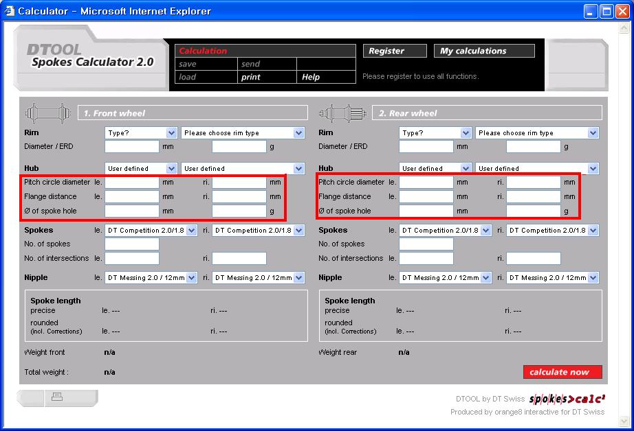Open rear right spokes DT Competition dropdown
Screen dimensions: 634x431
pos(553,231)
